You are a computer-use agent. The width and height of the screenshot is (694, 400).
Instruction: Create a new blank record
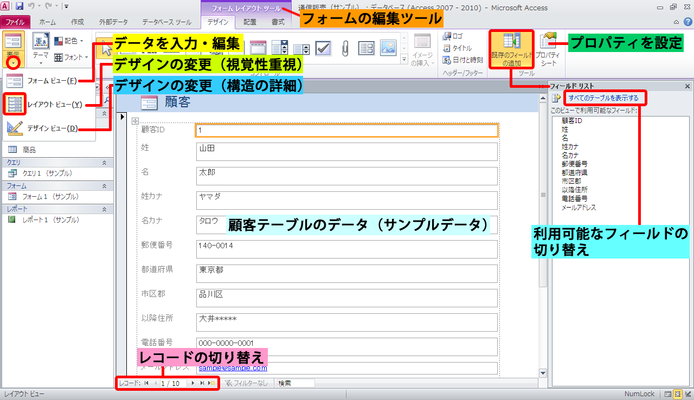[211, 383]
